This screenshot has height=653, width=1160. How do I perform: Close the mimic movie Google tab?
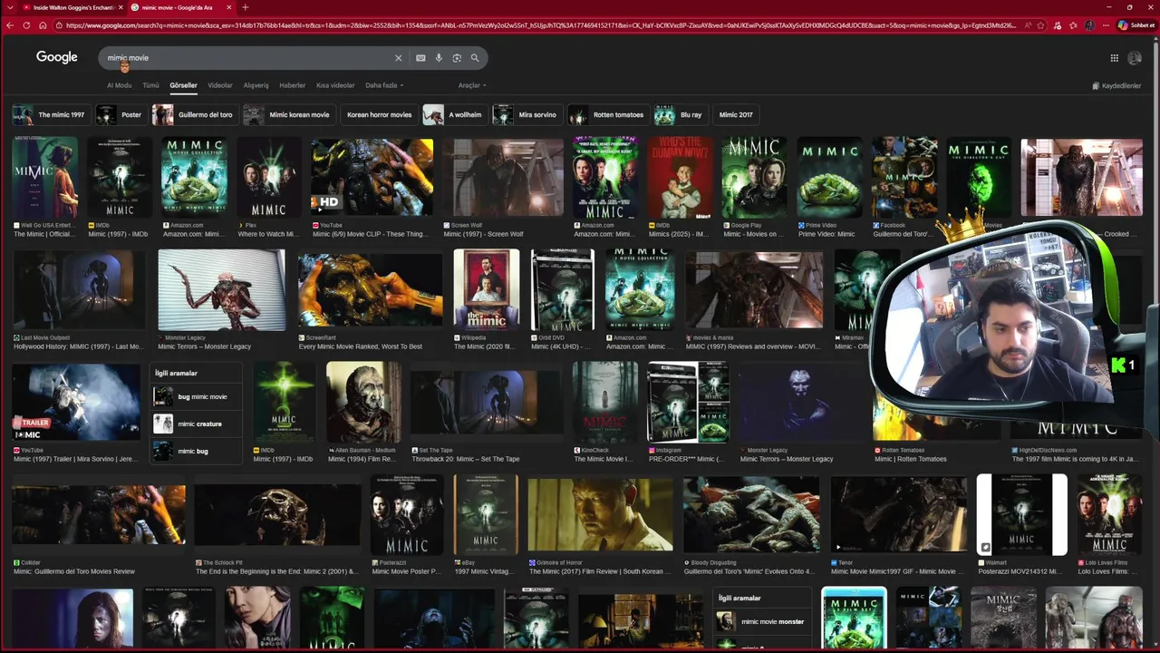point(230,7)
